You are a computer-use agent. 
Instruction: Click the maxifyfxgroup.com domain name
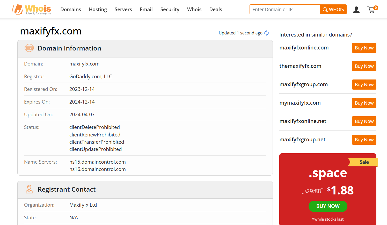point(303,84)
